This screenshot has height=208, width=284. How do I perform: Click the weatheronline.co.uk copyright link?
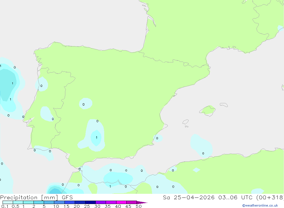[260, 205]
